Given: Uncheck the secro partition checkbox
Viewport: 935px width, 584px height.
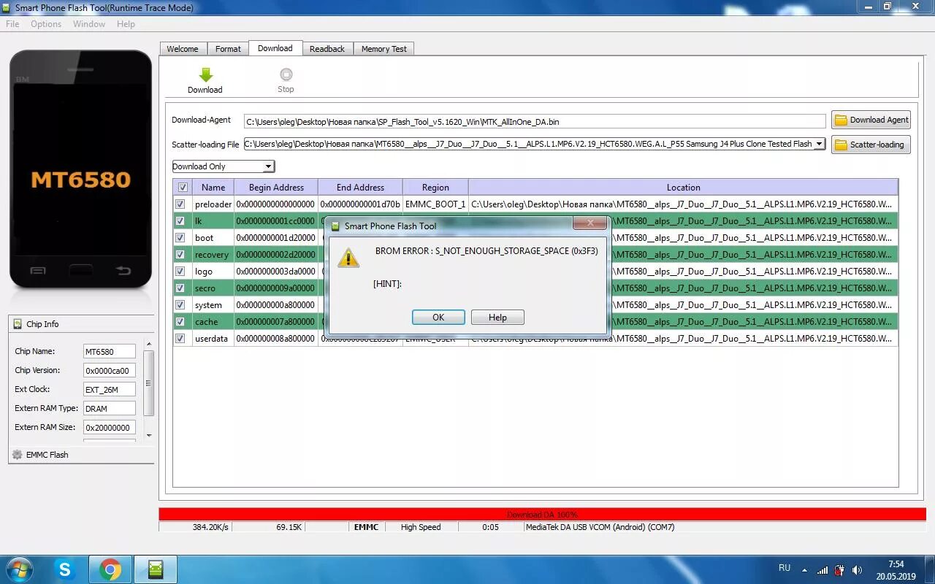Looking at the screenshot, I should [x=180, y=288].
